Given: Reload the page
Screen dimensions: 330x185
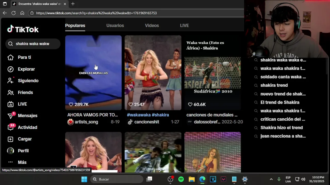Looking at the screenshot, I should click(13, 13).
